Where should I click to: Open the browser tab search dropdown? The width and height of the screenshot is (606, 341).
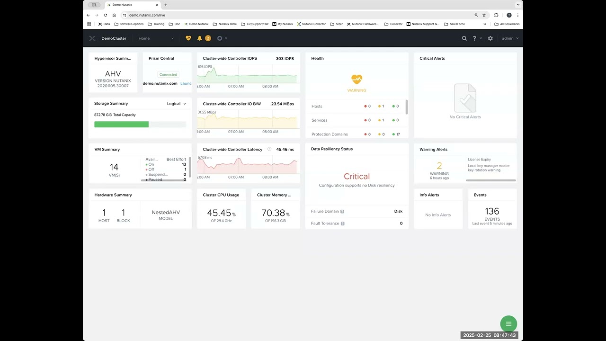518,5
